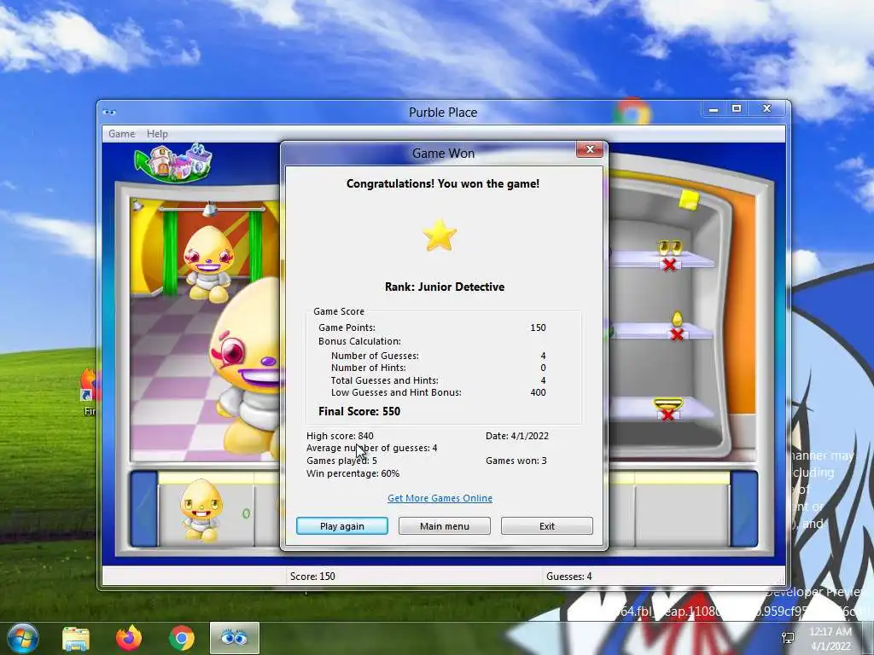The image size is (874, 655).
Task: Click the Firefox desktop shortcut icon
Action: point(90,385)
